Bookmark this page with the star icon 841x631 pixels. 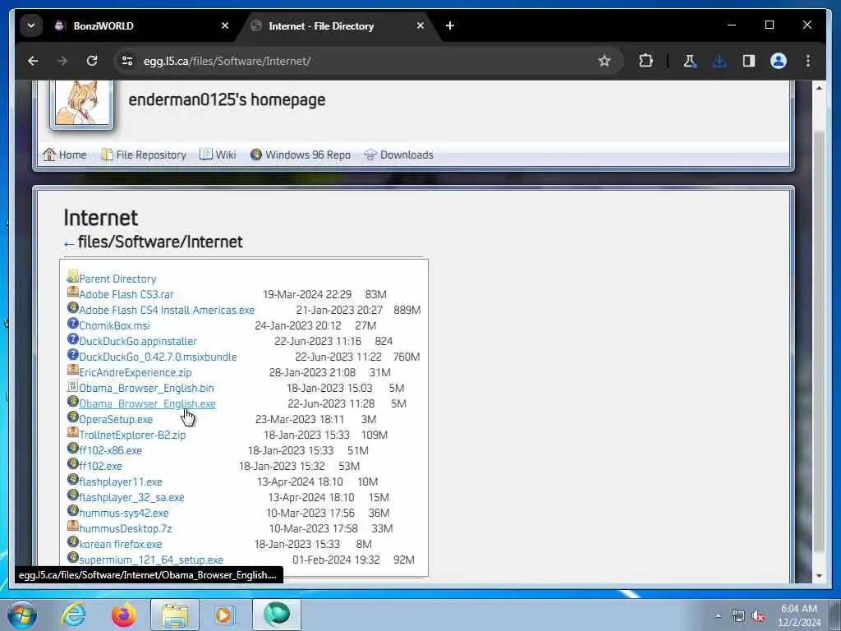click(604, 61)
